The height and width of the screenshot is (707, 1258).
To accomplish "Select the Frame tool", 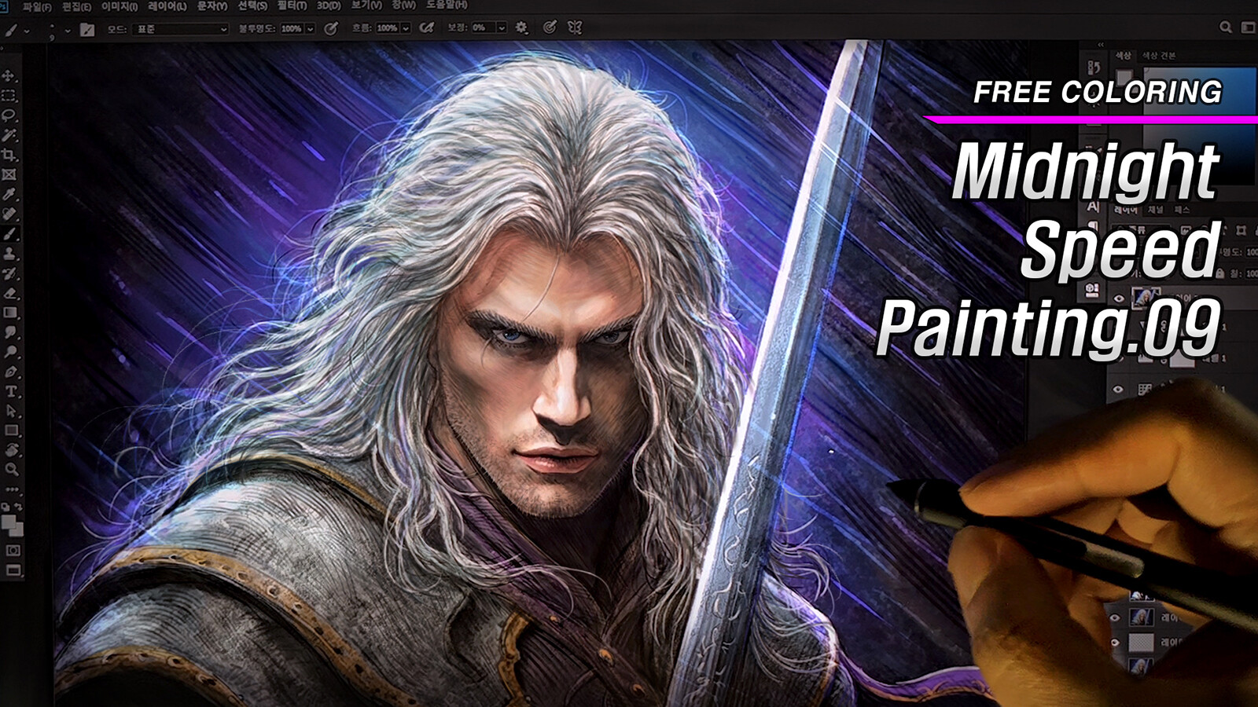I will tap(9, 174).
